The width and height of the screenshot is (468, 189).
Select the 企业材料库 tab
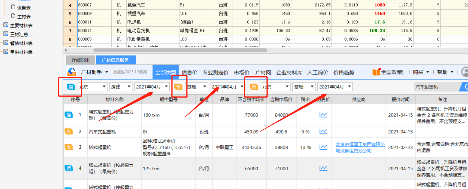[289, 73]
